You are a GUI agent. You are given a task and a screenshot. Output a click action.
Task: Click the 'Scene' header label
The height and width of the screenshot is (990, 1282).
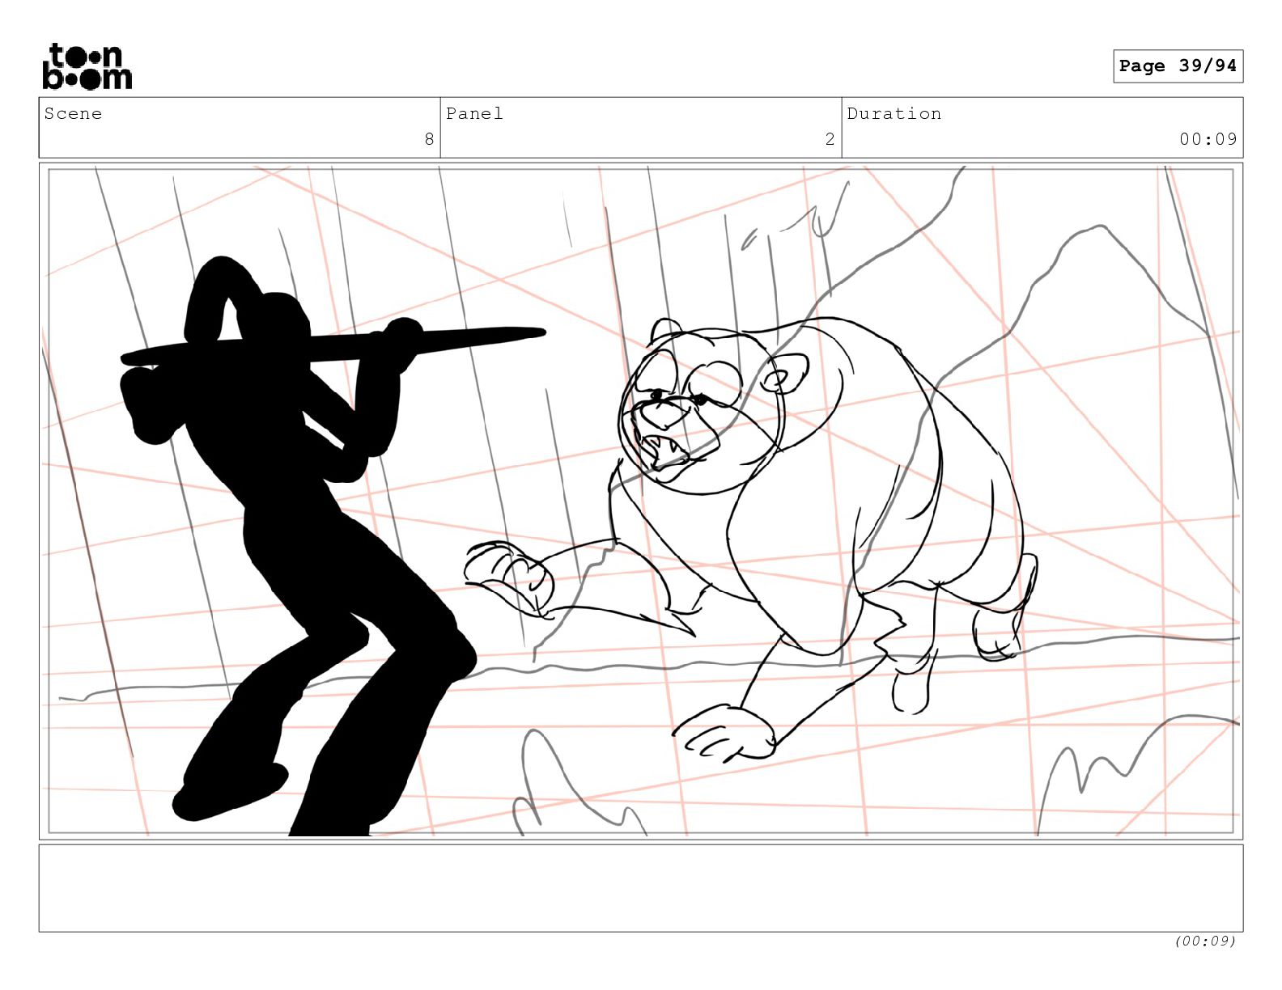pos(74,114)
